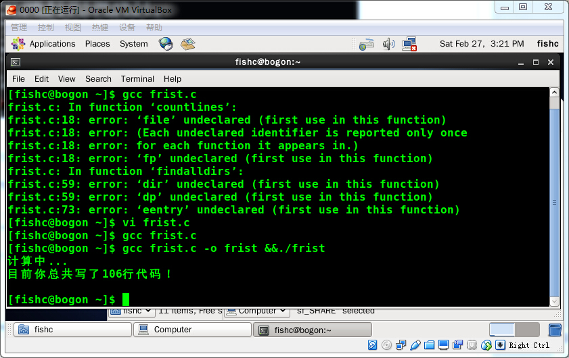This screenshot has height=358, width=569.
Task: Open the Applications menu
Action: coord(52,44)
